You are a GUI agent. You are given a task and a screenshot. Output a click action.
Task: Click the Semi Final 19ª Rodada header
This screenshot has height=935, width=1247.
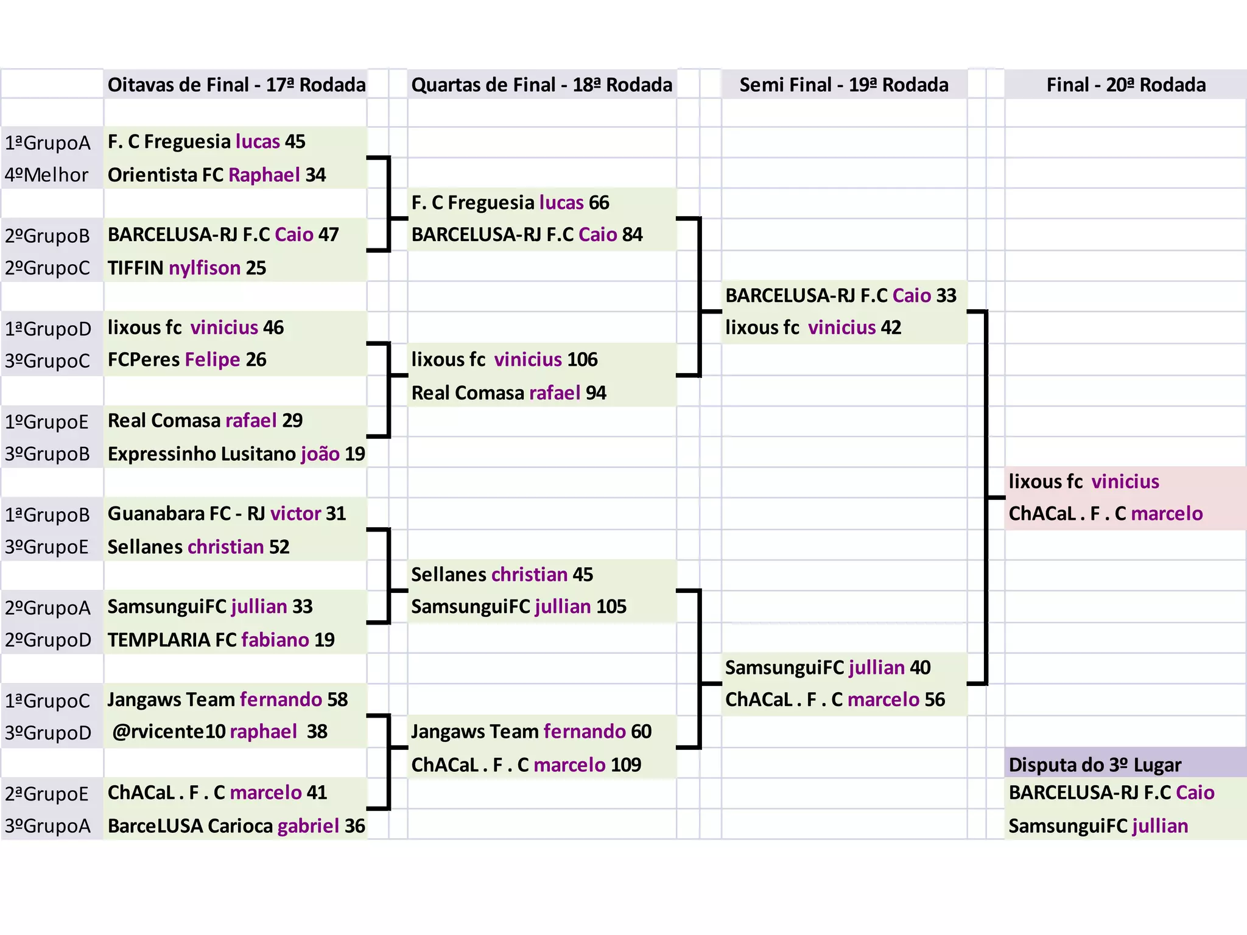(x=843, y=85)
